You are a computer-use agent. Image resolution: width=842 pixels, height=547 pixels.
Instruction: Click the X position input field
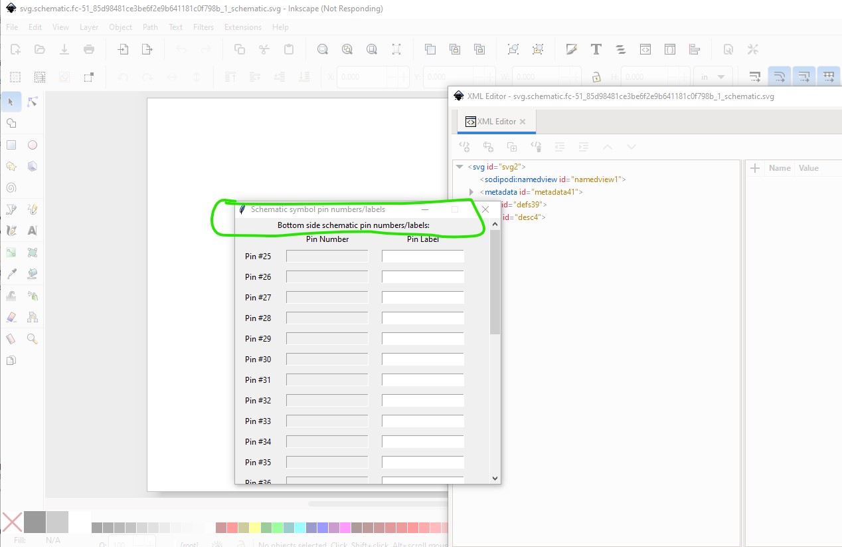point(373,77)
